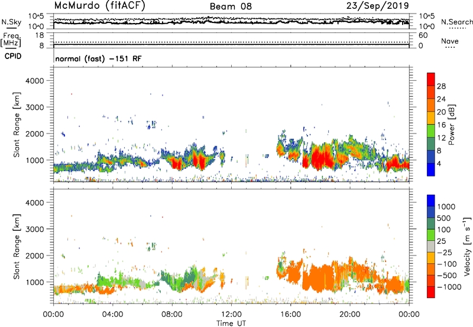Click the 'Freq. [MHz]' label
This screenshot has width=473, height=327.
11,40
